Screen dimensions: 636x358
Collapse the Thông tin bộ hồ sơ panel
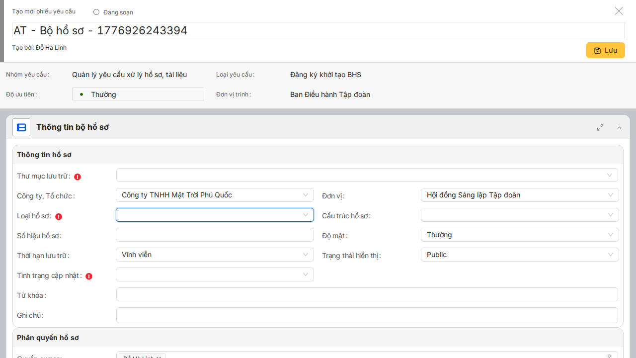(619, 128)
